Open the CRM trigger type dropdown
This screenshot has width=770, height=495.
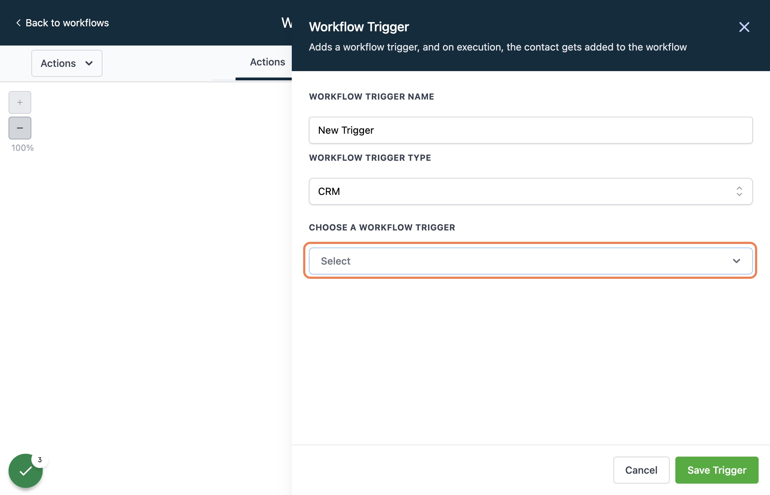pos(531,191)
